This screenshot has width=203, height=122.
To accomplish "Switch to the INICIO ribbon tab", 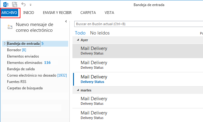I will [29, 13].
